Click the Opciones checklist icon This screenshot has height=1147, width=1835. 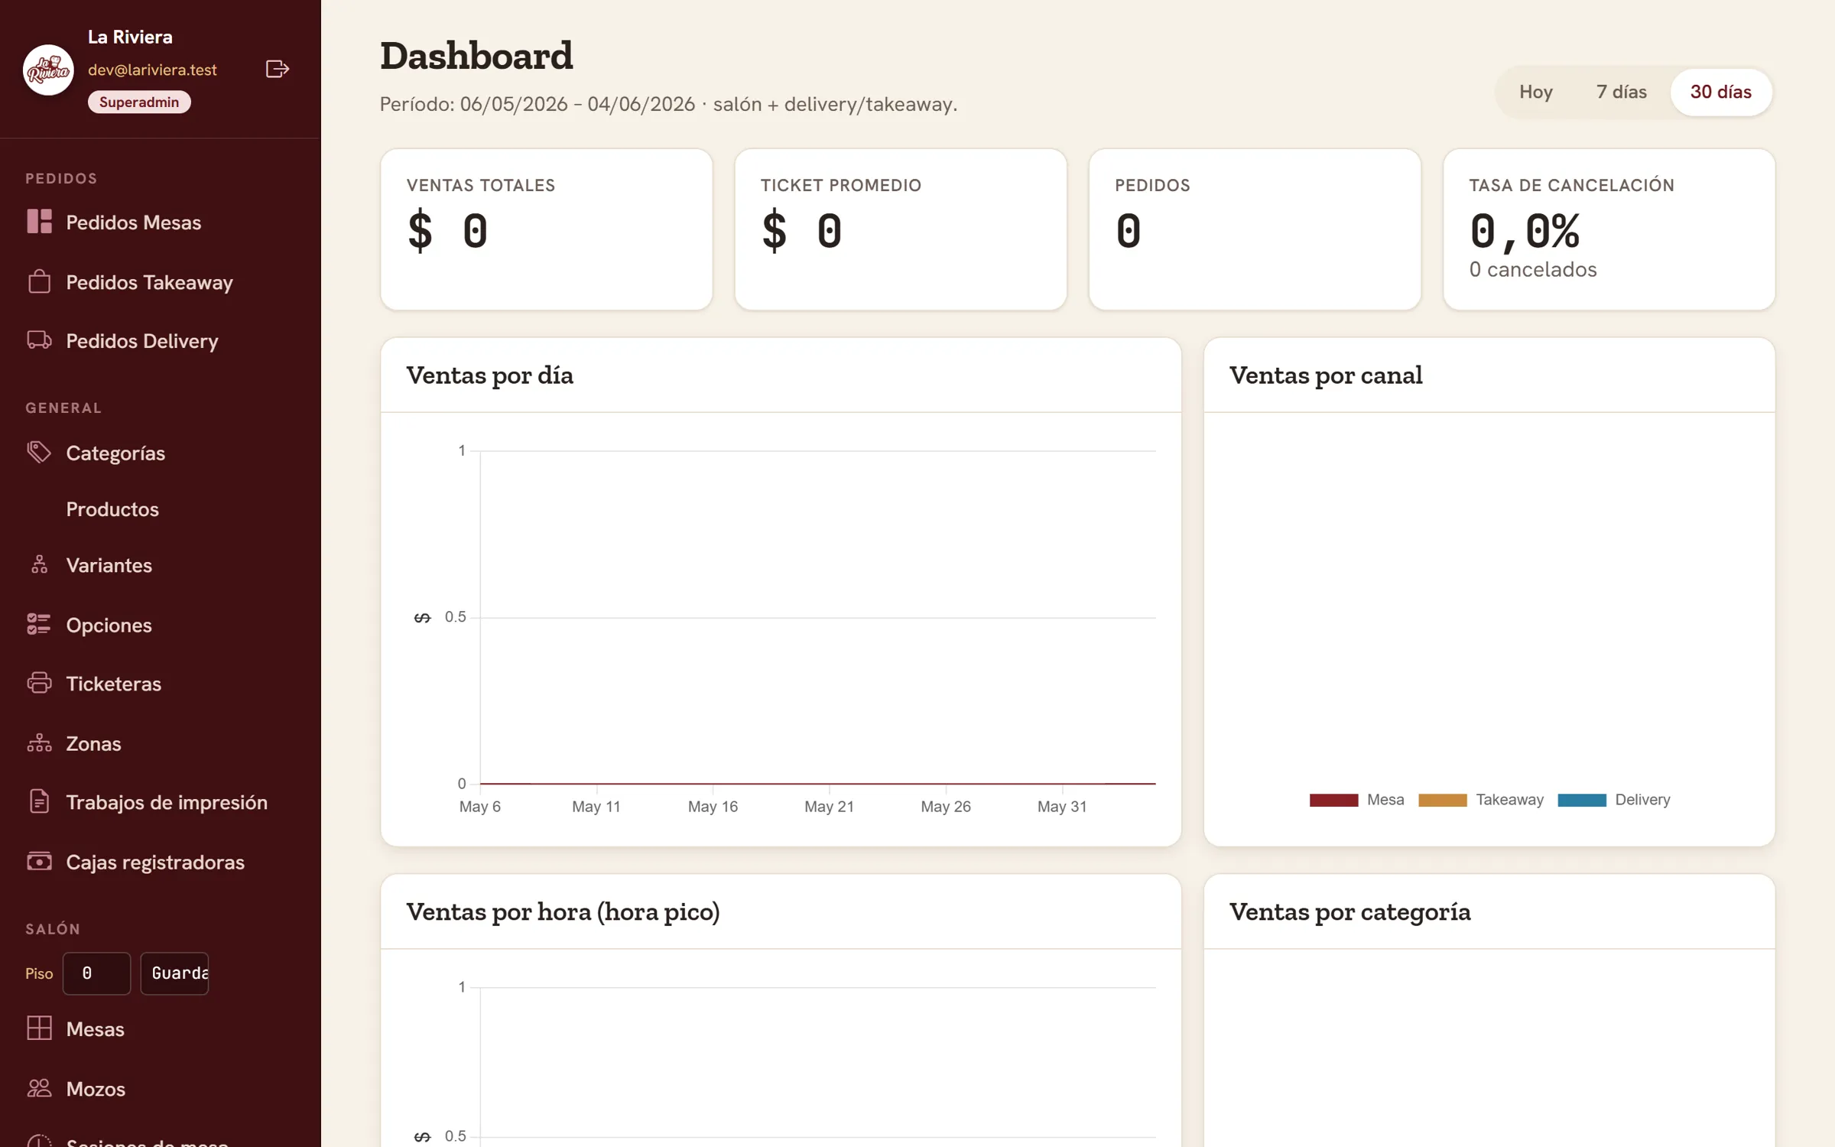pos(39,624)
